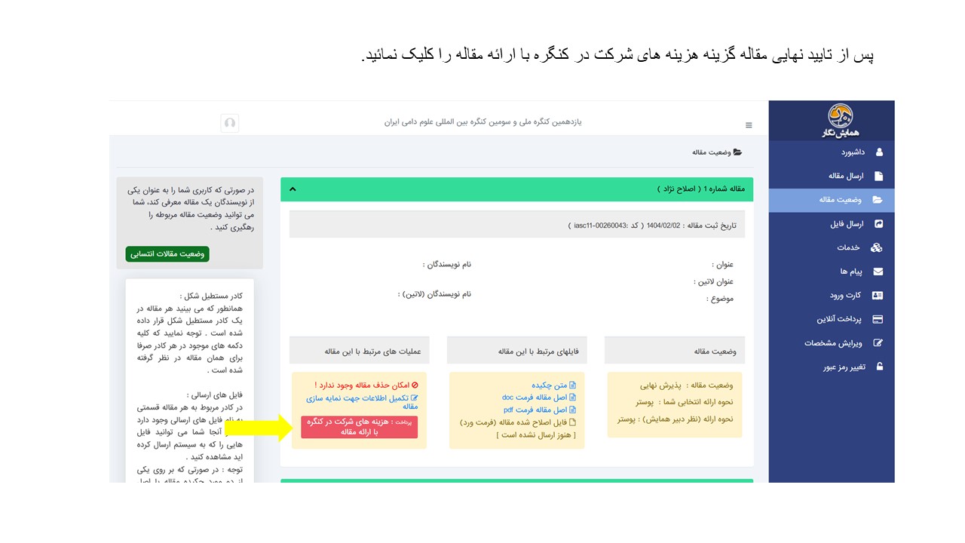Click the user icon beside داشبورد
The image size is (965, 543).
pyautogui.click(x=878, y=152)
